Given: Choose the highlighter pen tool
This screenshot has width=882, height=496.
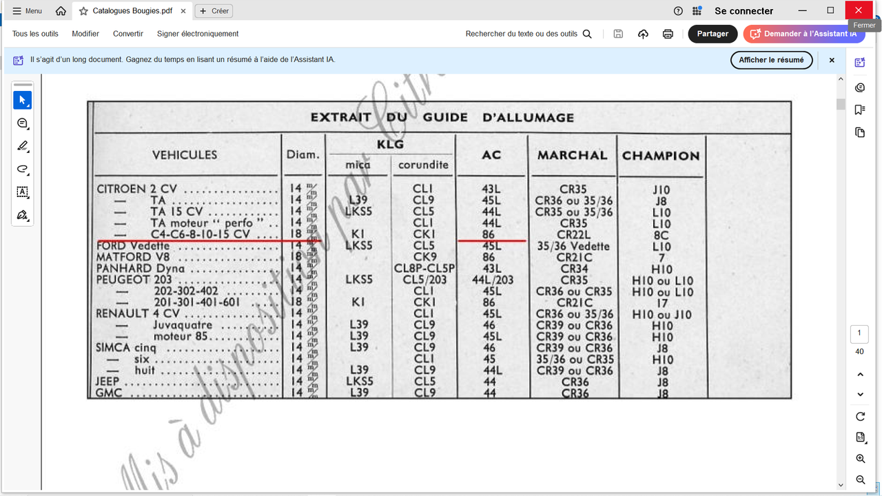Looking at the screenshot, I should (x=22, y=146).
